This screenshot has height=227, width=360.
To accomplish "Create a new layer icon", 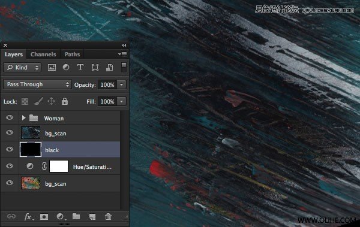I will [92, 217].
